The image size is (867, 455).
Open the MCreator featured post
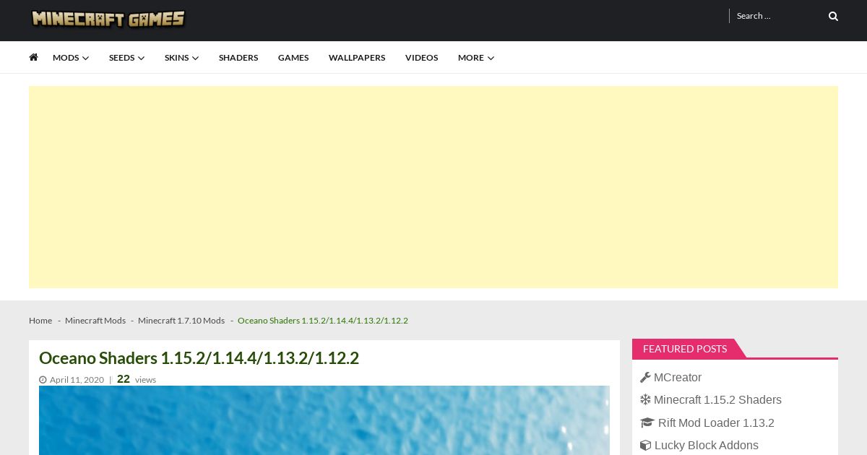coord(678,377)
